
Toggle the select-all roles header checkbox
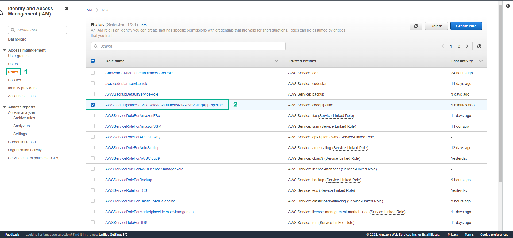point(93,61)
